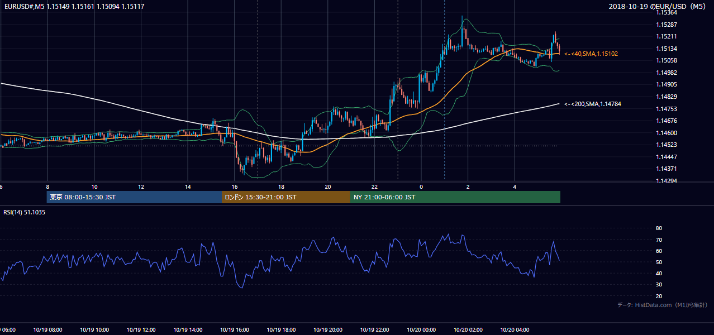Screen dimensions: 714x335
Task: Click the 1.14753 price axis label
Action: 666,109
